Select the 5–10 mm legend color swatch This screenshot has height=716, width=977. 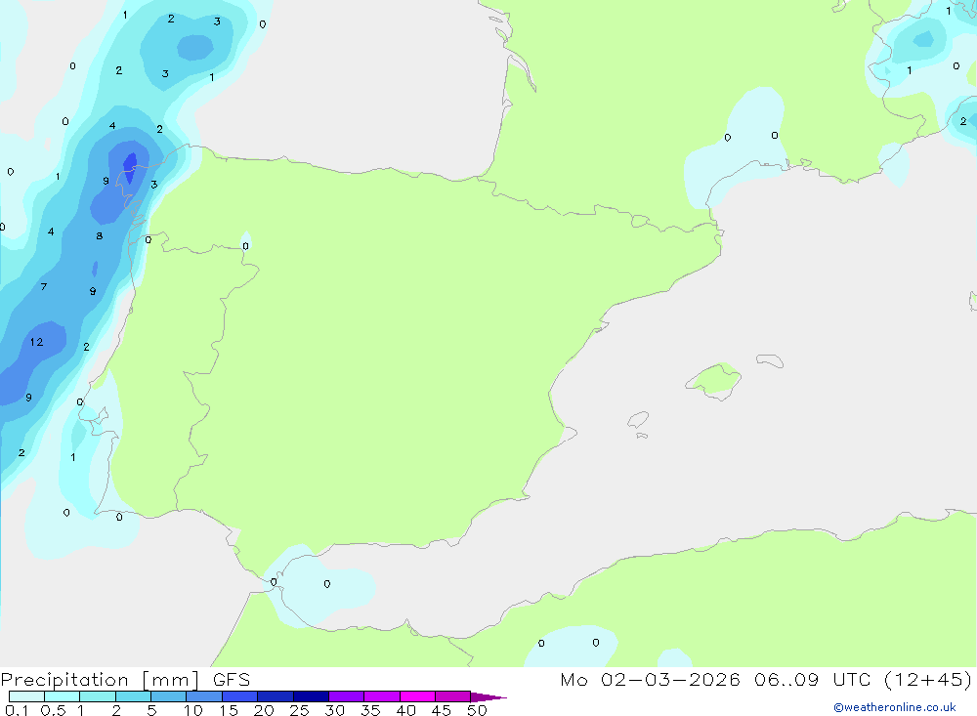(x=169, y=696)
